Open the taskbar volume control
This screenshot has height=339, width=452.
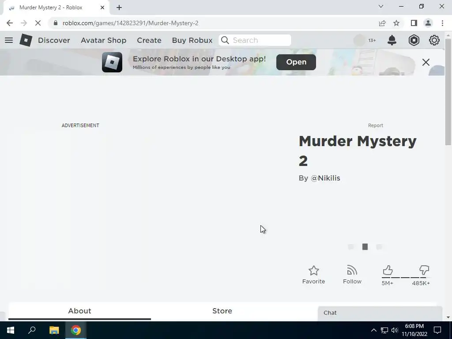point(395,330)
